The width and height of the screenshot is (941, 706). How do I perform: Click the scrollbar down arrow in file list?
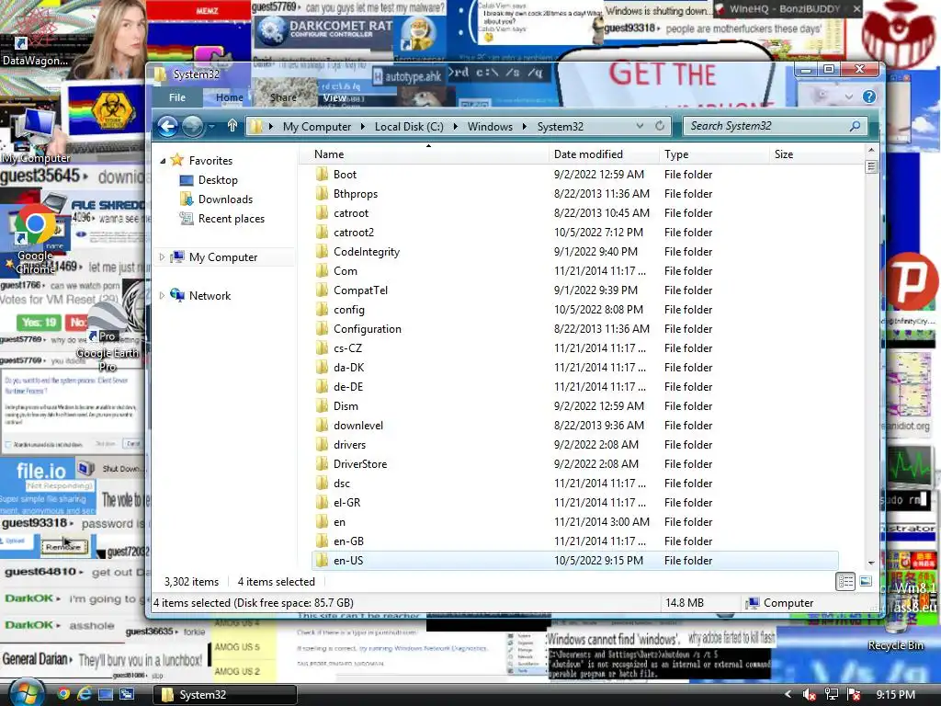[871, 564]
